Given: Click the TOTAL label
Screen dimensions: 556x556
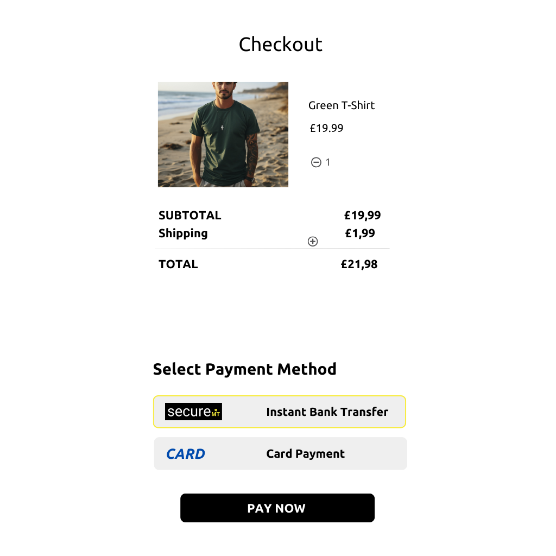Looking at the screenshot, I should pos(178,264).
